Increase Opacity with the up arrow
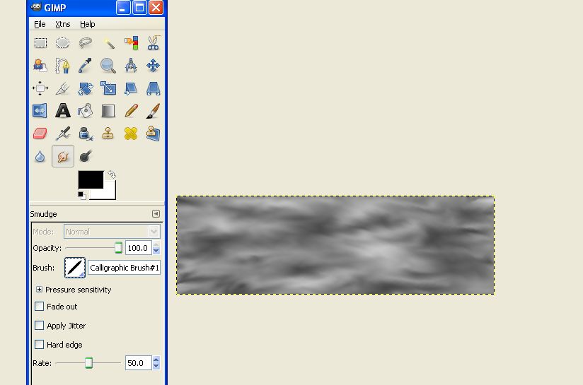Image resolution: width=583 pixels, height=385 pixels. (156, 244)
